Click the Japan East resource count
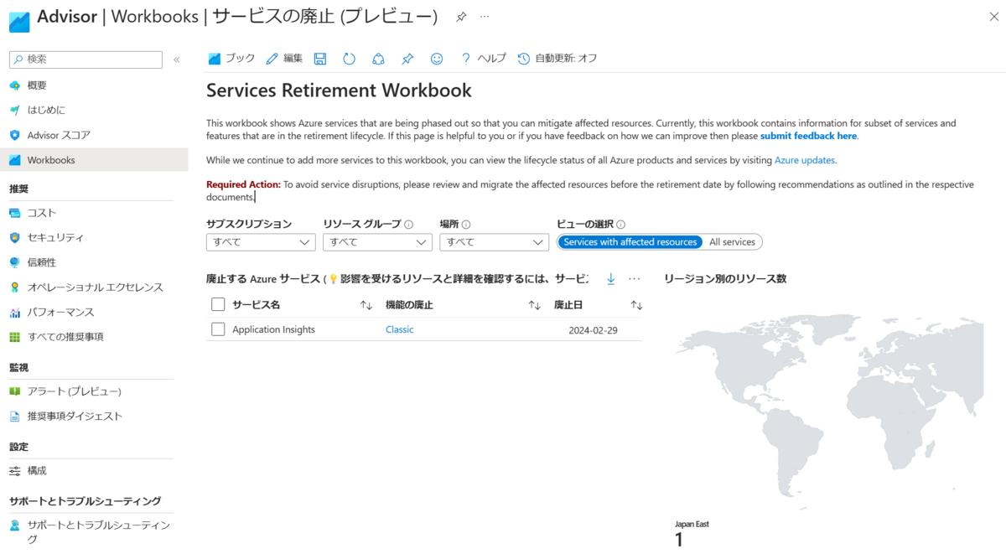Image resolution: width=1006 pixels, height=559 pixels. [x=679, y=540]
